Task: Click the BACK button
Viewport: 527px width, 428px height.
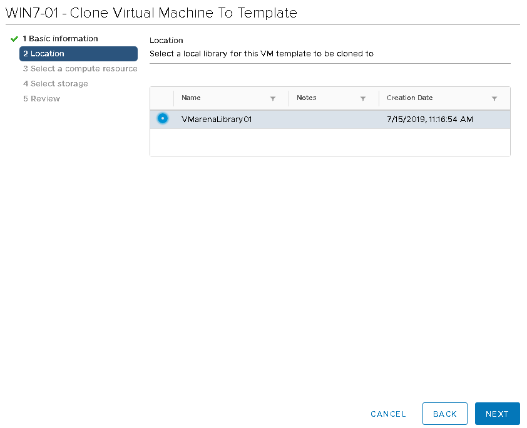Action: (445, 414)
